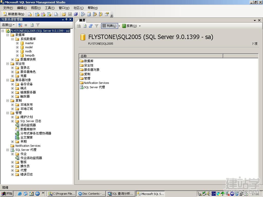Viewport: 263px width, 197px height.
Task: Click the Windows 开始 Start button
Action: pos(7,194)
